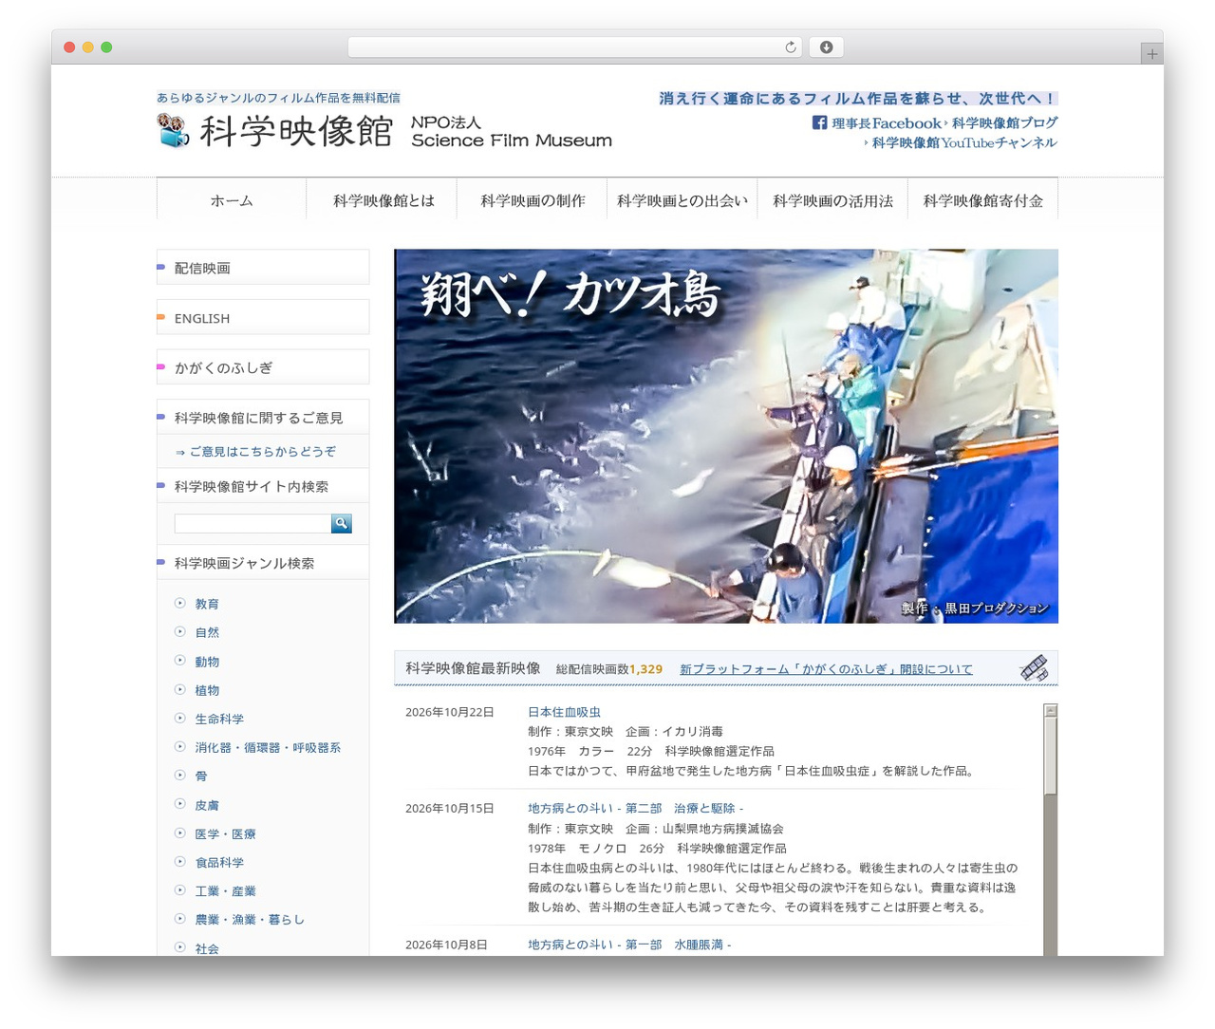This screenshot has width=1215, height=1029.
Task: Select the 植物 genre link
Action: (207, 690)
